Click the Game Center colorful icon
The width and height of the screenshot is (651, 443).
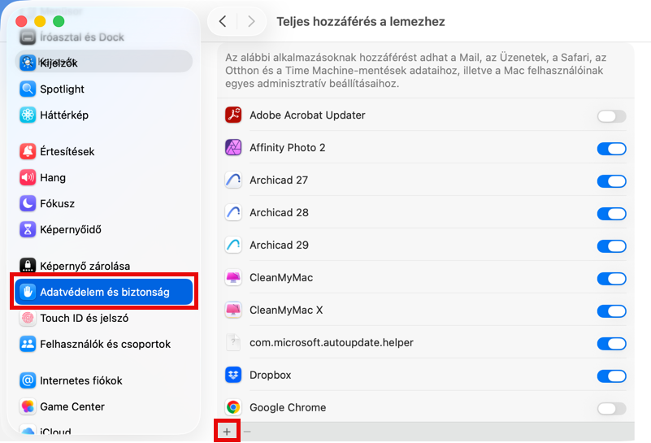point(28,406)
